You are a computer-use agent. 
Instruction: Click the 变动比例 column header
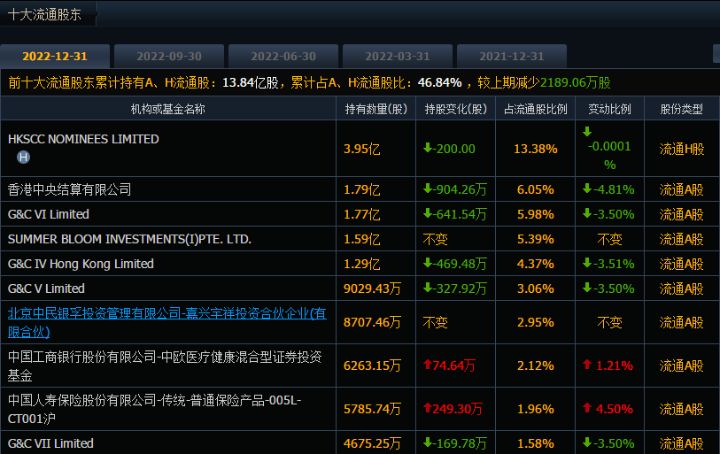610,109
